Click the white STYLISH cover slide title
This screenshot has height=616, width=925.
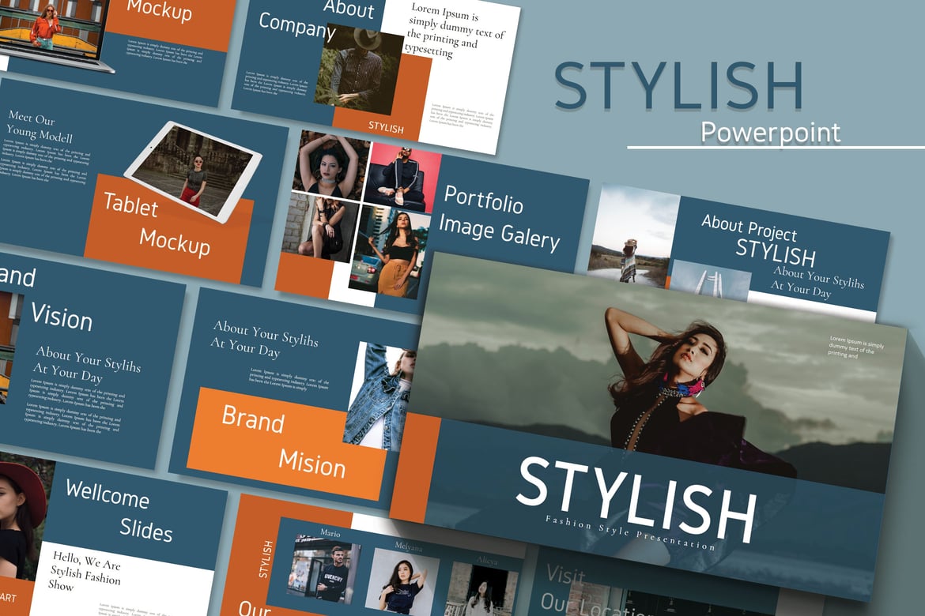(636, 499)
